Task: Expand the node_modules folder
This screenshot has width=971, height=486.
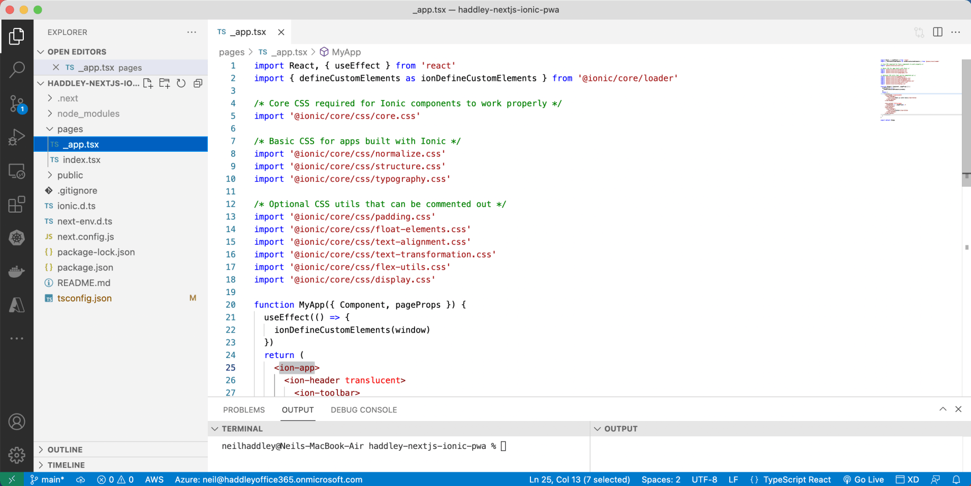Action: [x=88, y=114]
